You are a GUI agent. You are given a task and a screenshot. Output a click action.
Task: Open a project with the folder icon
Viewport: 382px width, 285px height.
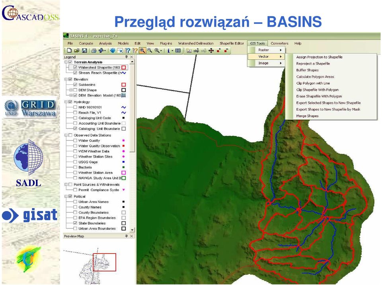(77, 51)
